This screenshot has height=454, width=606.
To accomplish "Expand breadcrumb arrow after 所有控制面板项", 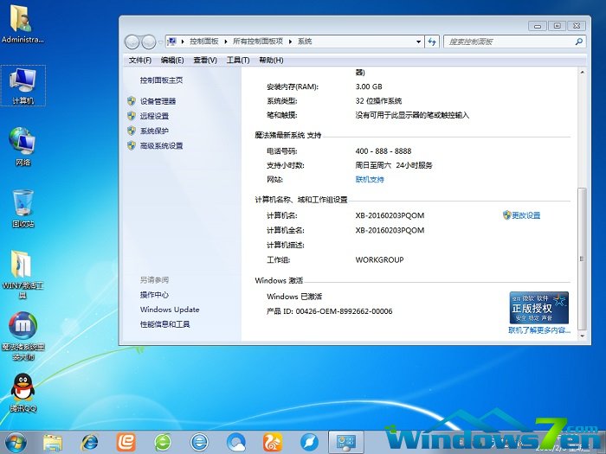I will pyautogui.click(x=291, y=42).
